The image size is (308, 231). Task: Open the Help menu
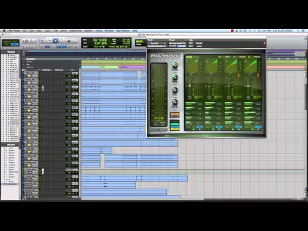click(135, 31)
